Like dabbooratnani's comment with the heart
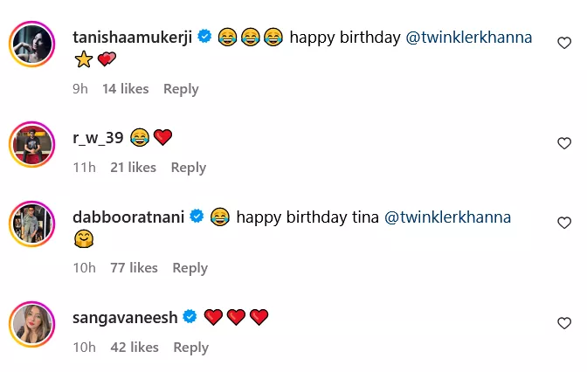Screen dimensions: 587x372 (564, 223)
